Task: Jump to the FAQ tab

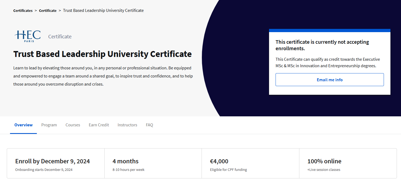Action: pyautogui.click(x=150, y=125)
